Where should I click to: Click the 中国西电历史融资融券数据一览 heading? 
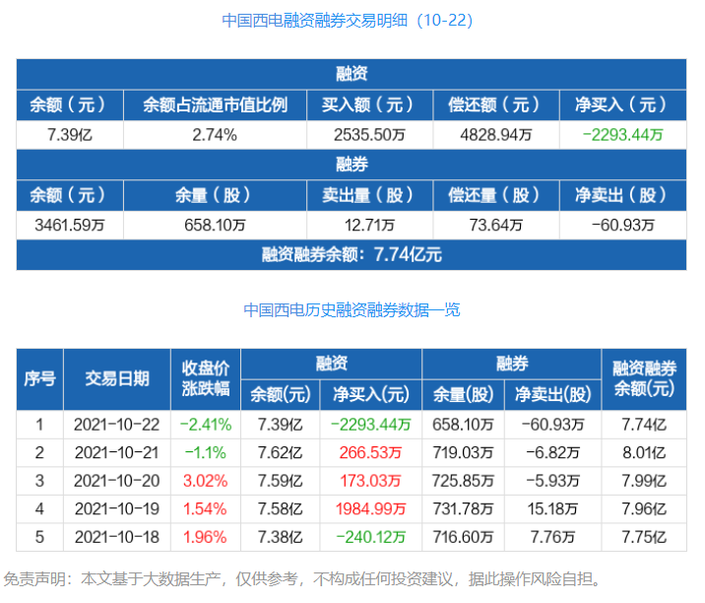(x=352, y=309)
